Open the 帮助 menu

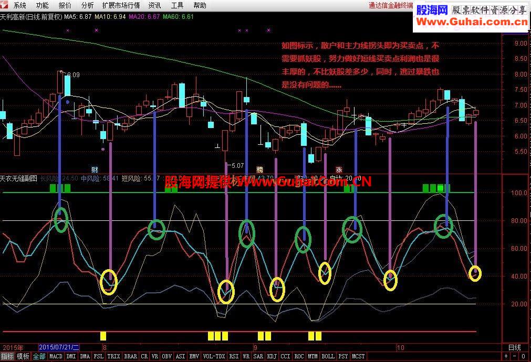200,5
